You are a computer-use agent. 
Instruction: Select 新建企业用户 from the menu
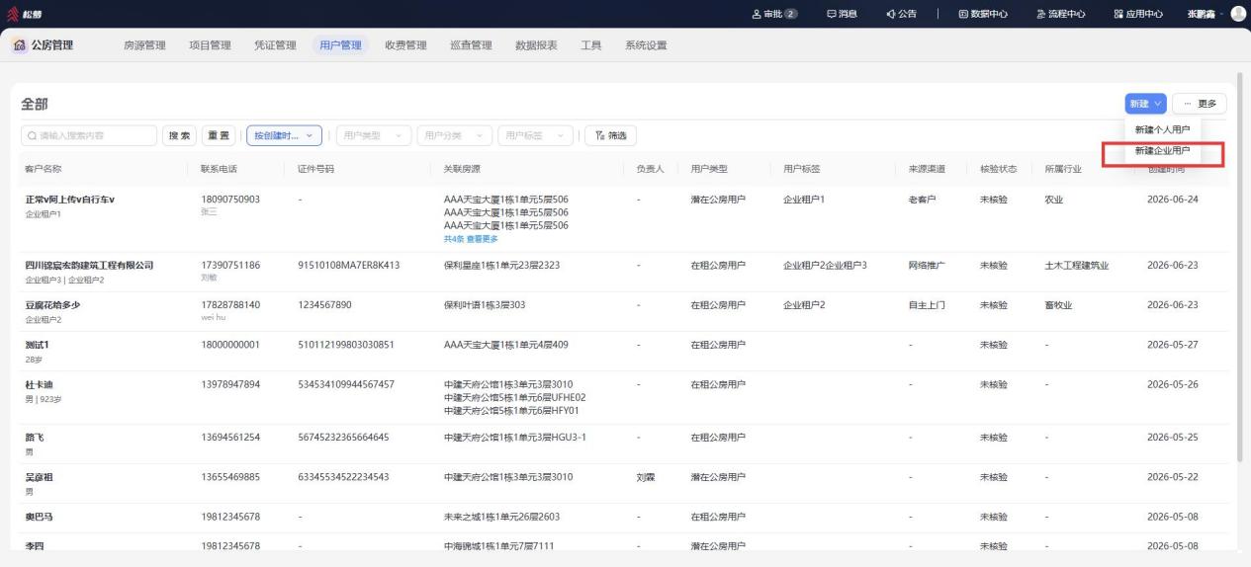coord(1162,151)
